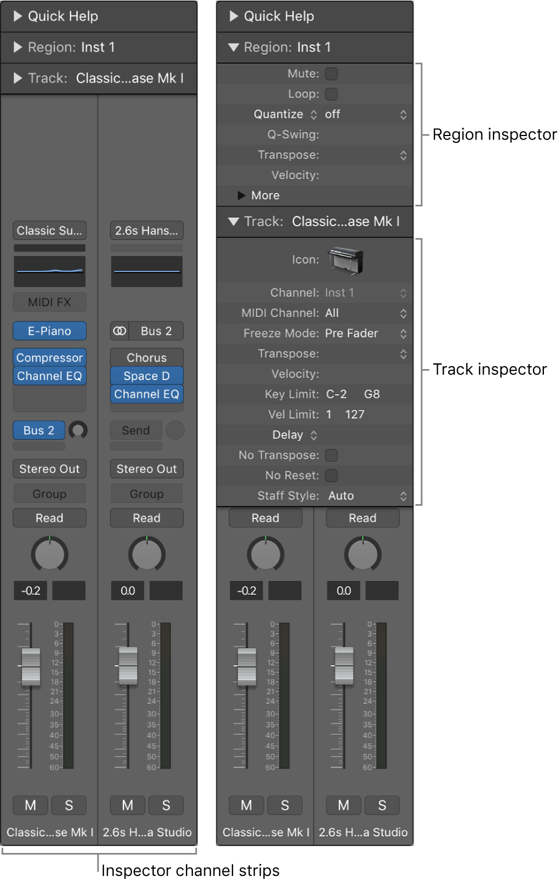Viewport: 560px width, 884px height.
Task: Open the MIDI Channel pop-up set to All
Action: point(367,313)
